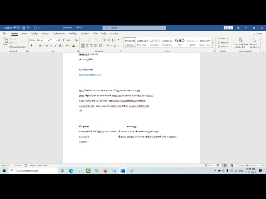Viewport: 266px width, 199px height.
Task: Click the Search box in the title bar
Action: pyautogui.click(x=134, y=28)
